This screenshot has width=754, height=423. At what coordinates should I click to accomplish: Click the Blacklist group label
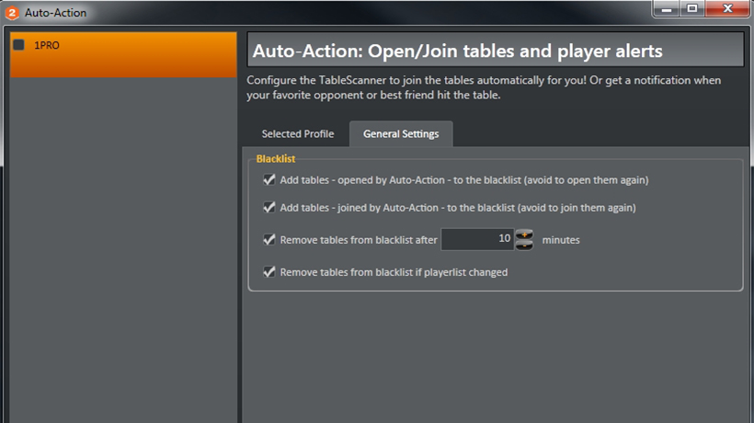click(x=276, y=158)
